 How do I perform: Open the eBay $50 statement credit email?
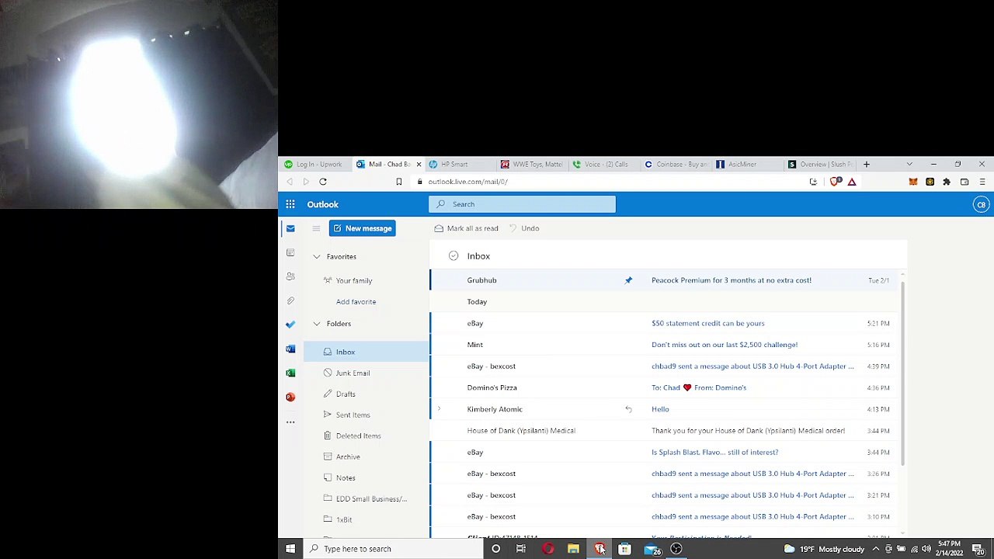pos(666,323)
